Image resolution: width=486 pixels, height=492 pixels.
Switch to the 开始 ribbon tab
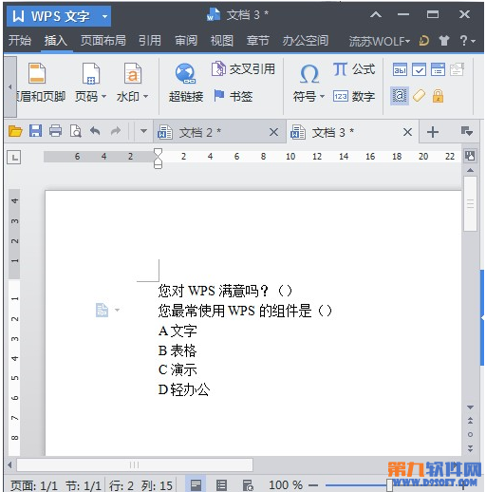click(20, 41)
